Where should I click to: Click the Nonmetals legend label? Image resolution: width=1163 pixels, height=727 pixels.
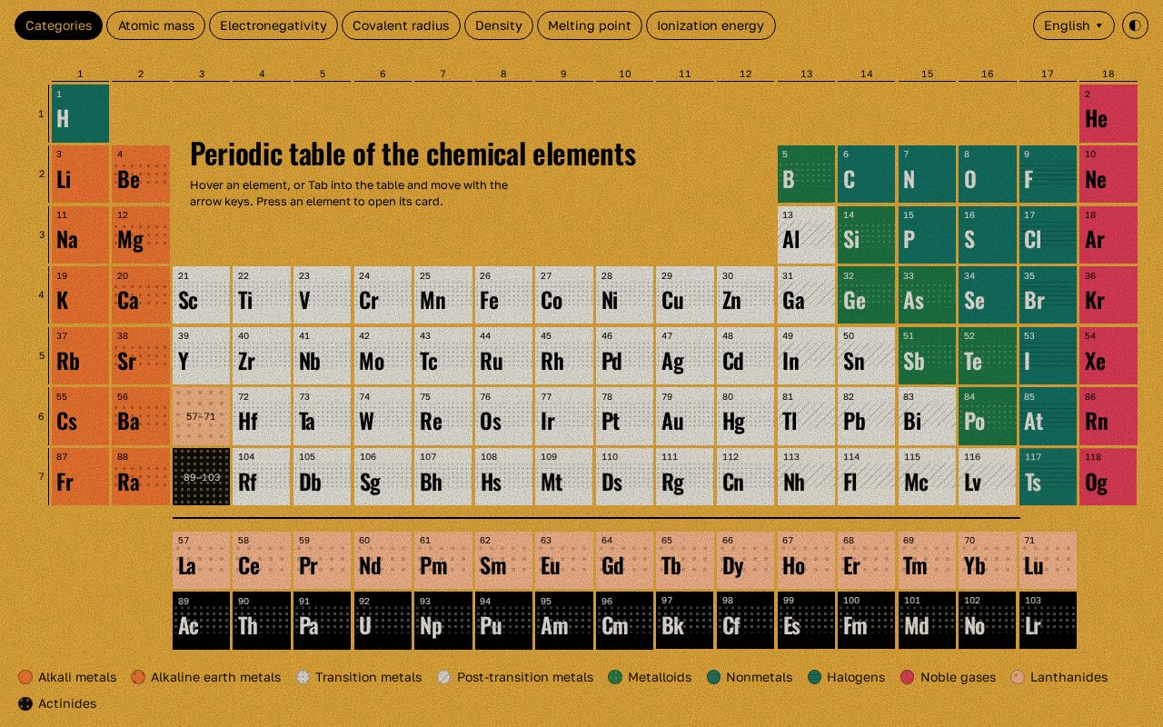click(759, 677)
